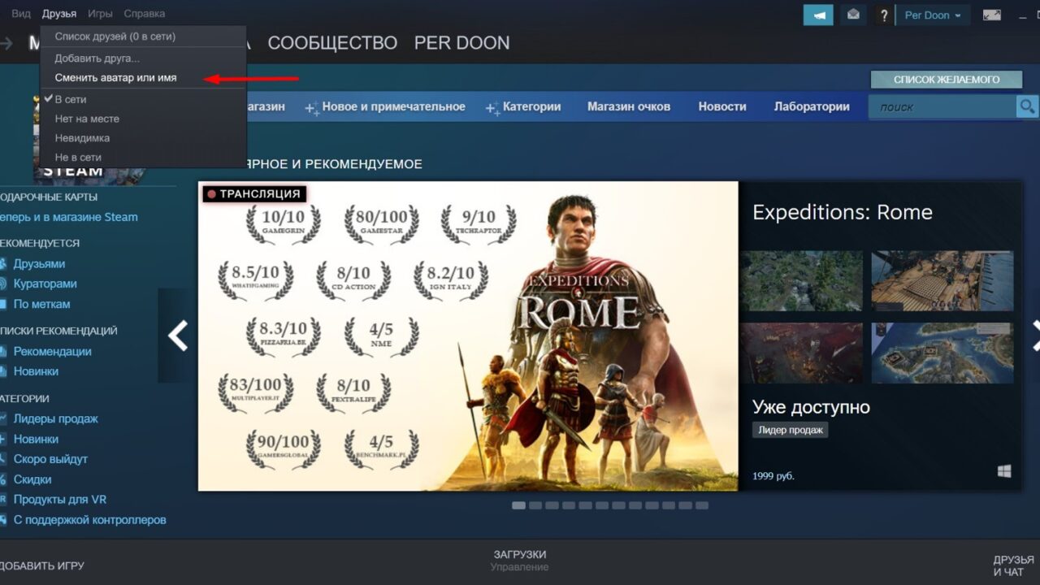Open the Друзья menu
This screenshot has height=585, width=1040.
tap(59, 14)
